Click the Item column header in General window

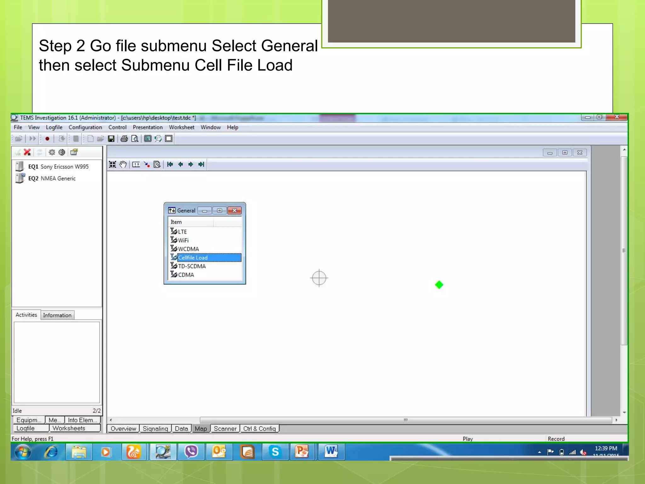(x=191, y=222)
